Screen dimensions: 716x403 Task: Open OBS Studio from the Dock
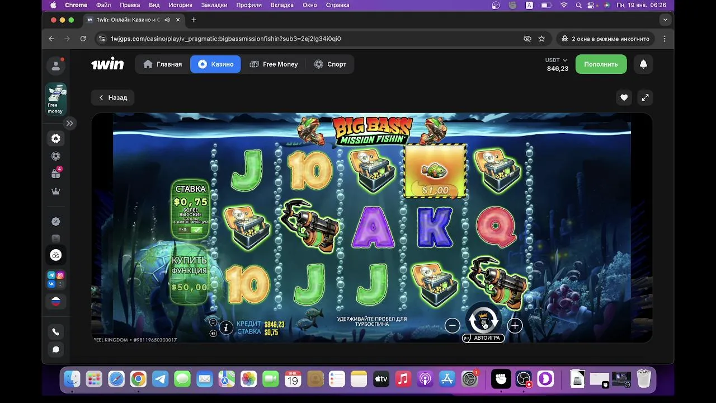tap(524, 379)
